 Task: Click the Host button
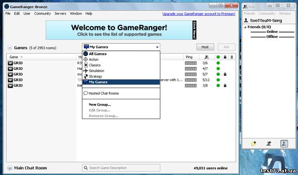tap(205, 47)
